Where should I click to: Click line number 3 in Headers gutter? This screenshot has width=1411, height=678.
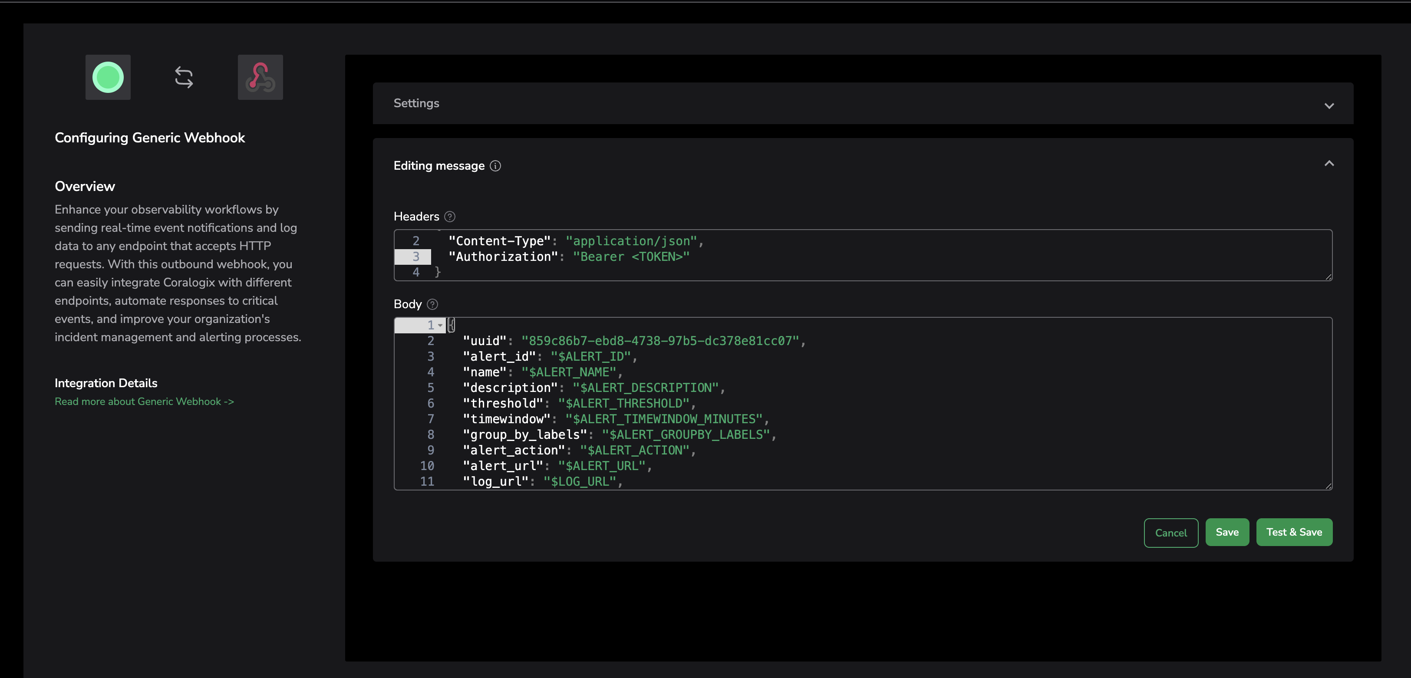(x=416, y=257)
